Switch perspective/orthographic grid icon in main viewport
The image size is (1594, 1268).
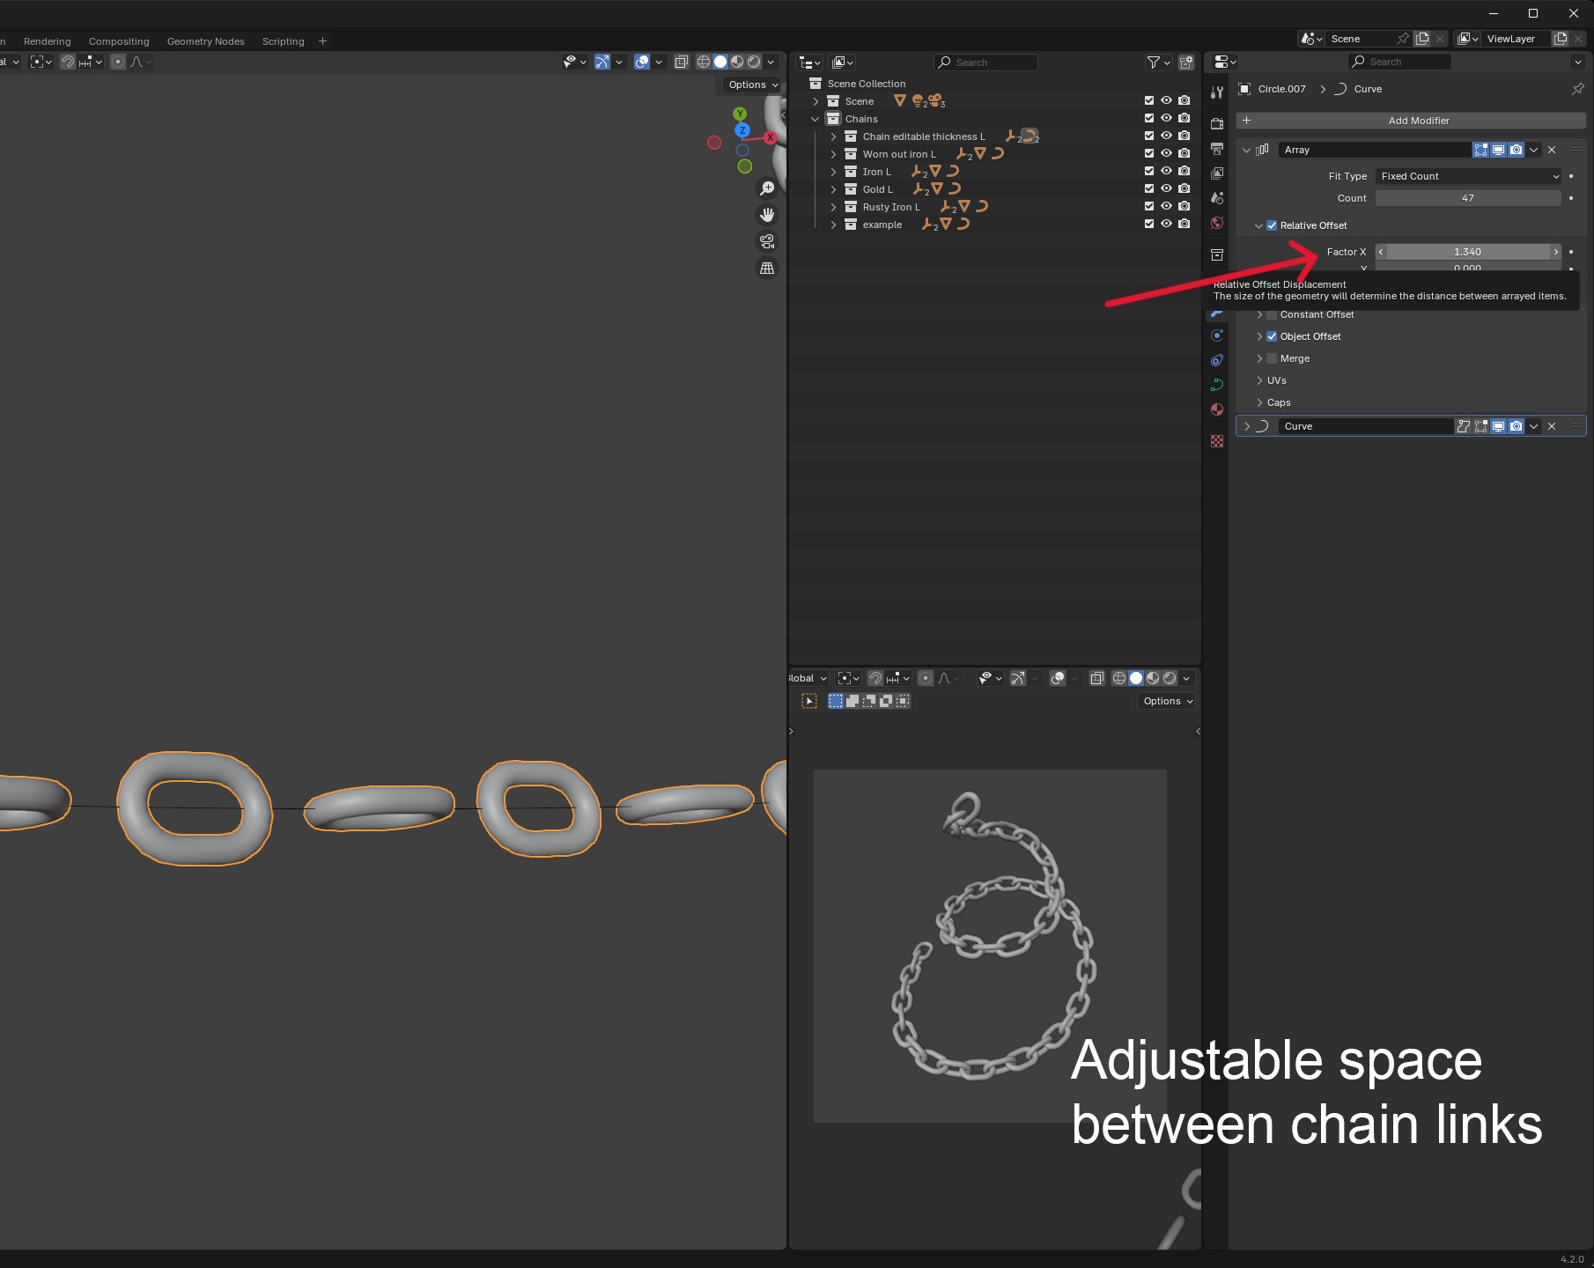[767, 268]
